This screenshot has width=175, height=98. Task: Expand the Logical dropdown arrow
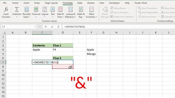pos(45,17)
